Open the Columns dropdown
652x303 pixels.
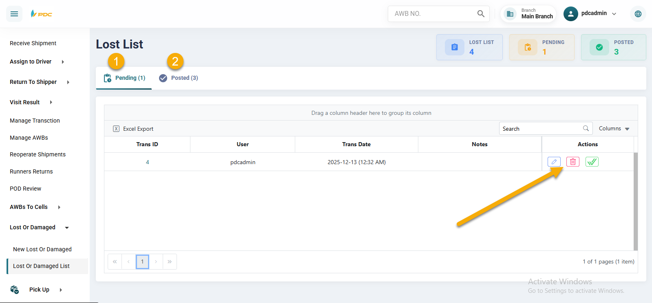(x=614, y=128)
